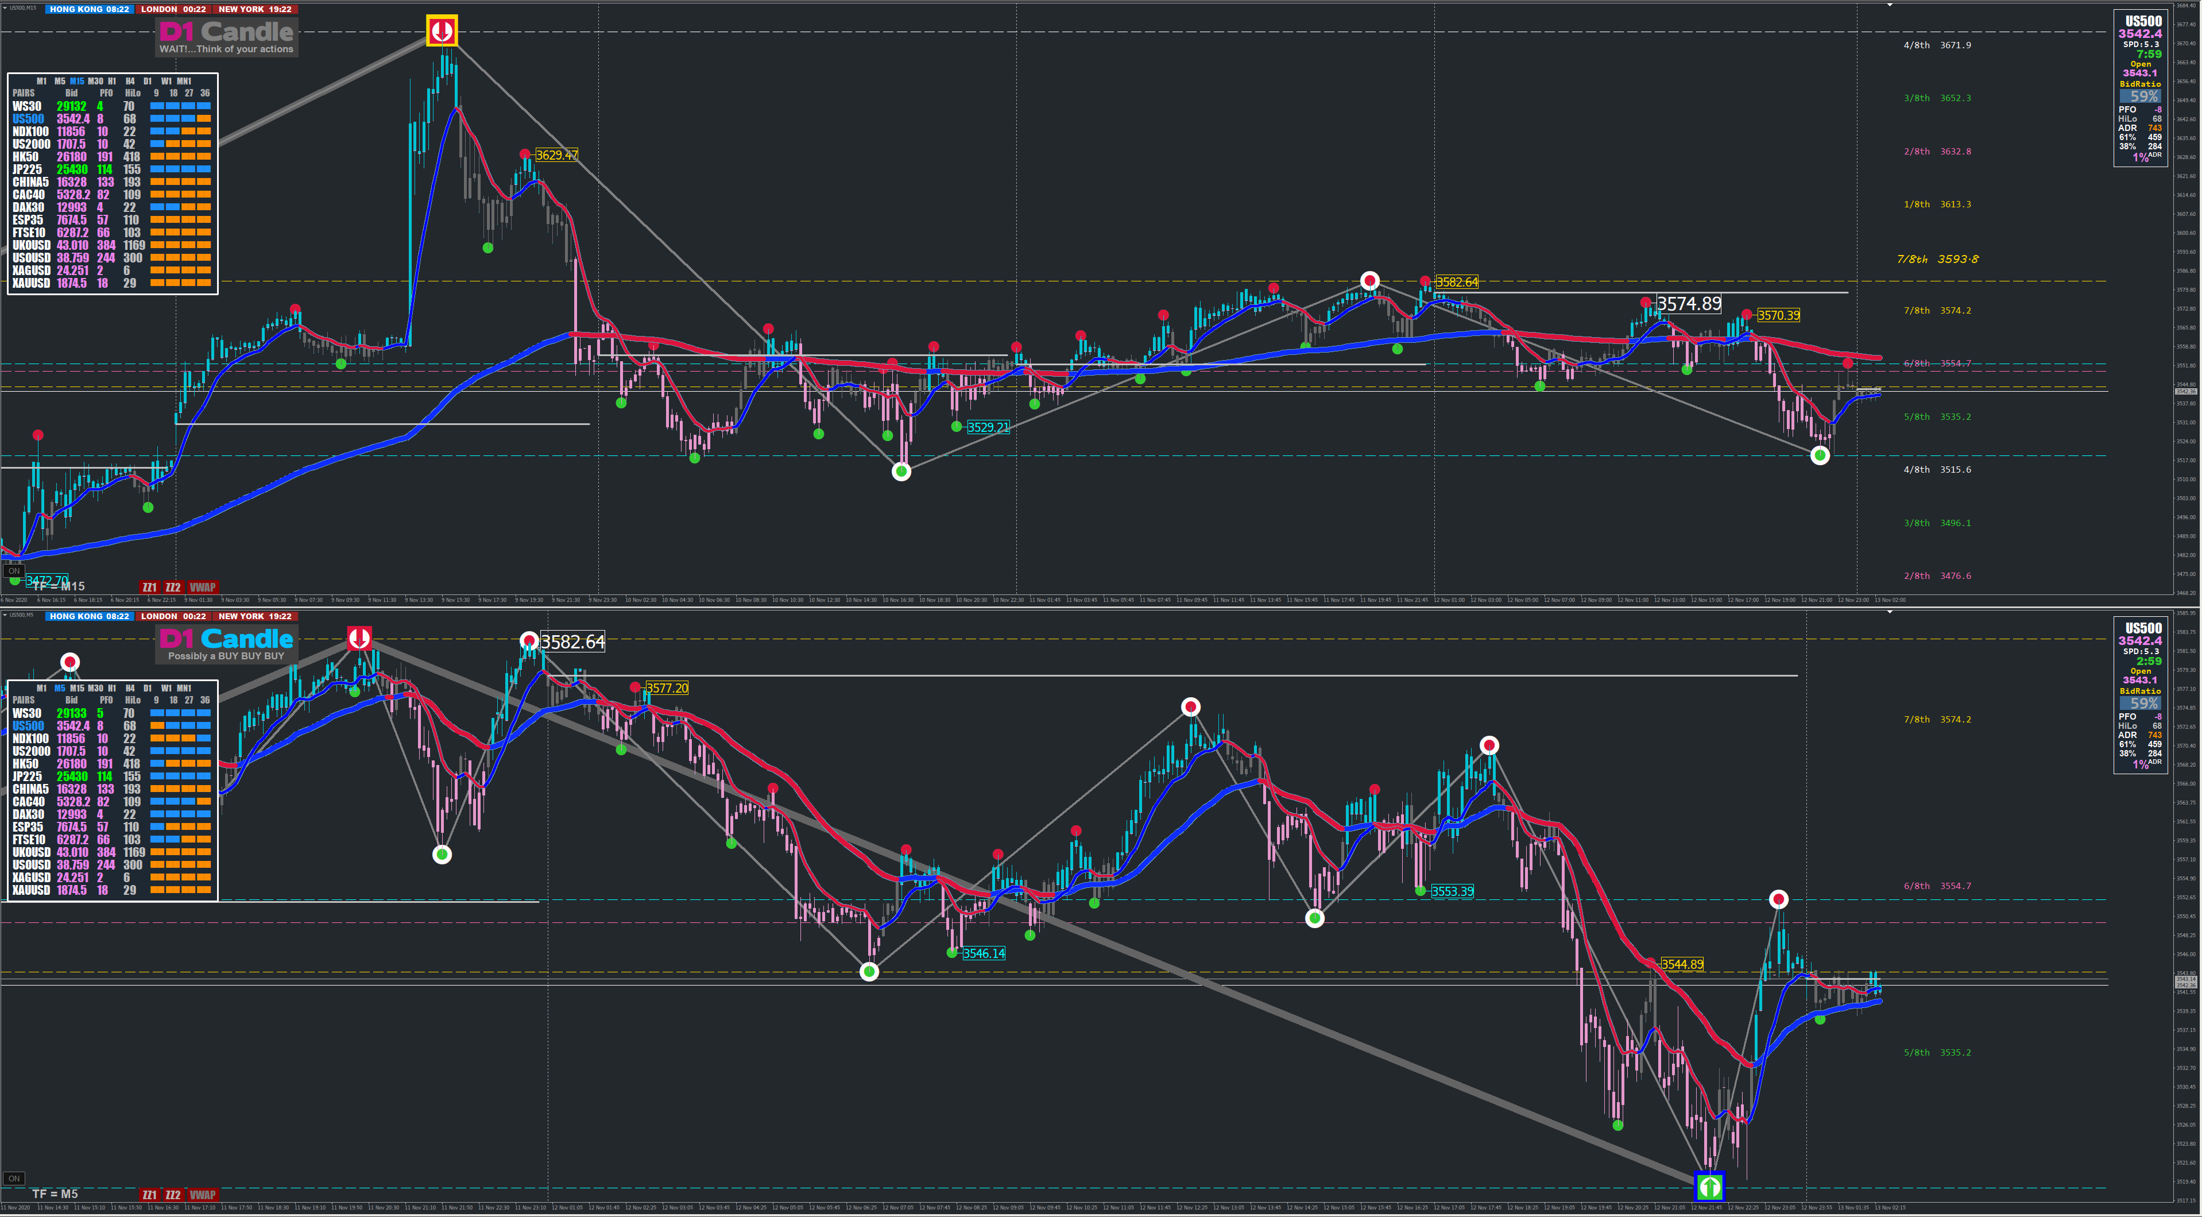
Task: Toggle the ON button on the M15 chart
Action: [14, 570]
